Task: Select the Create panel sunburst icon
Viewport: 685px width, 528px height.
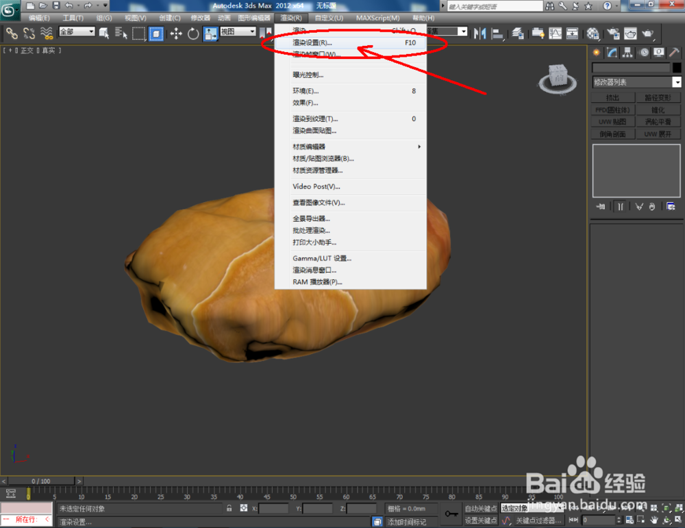Action: (597, 53)
